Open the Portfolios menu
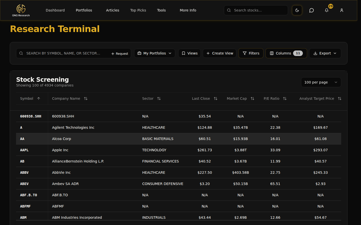The height and width of the screenshot is (225, 361). click(84, 10)
